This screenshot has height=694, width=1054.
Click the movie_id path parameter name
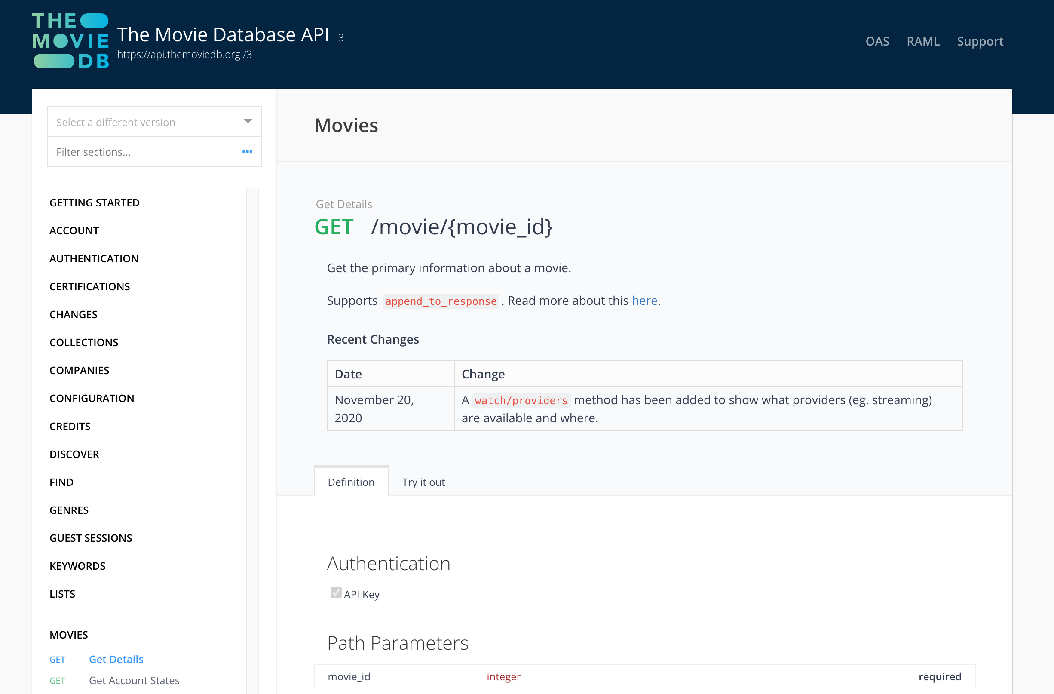tap(349, 676)
